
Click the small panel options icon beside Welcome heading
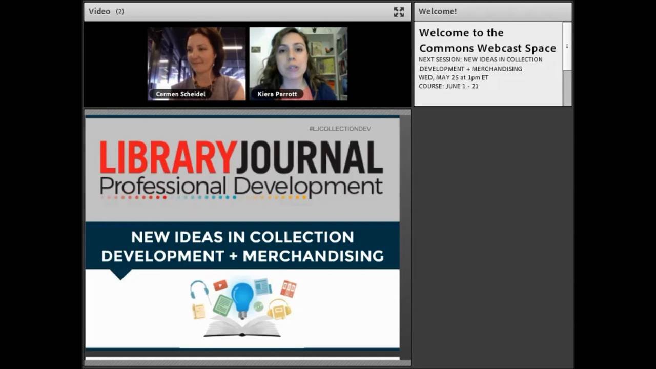(x=567, y=46)
